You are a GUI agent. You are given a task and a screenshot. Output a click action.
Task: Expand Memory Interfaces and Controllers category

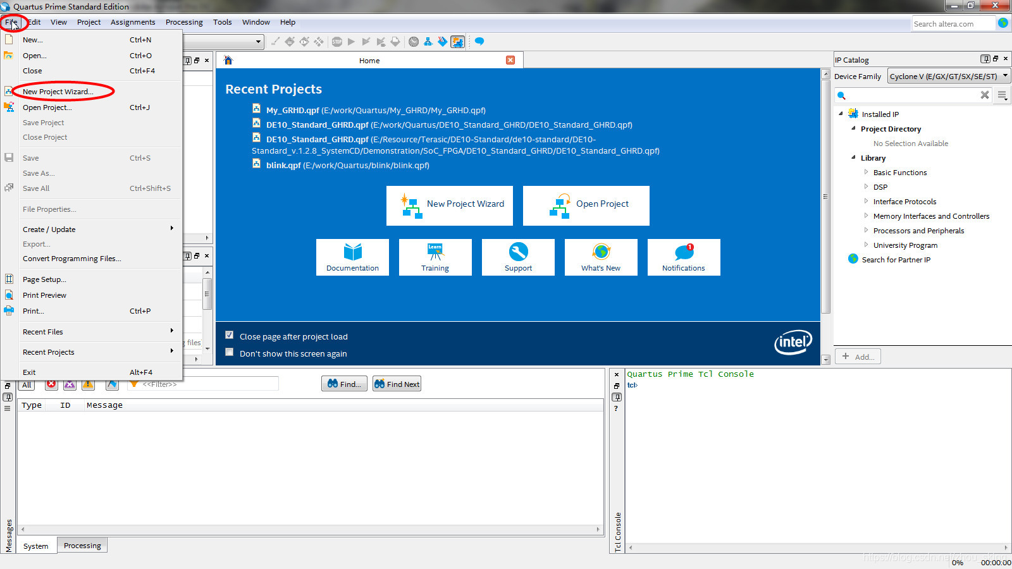[x=866, y=216]
